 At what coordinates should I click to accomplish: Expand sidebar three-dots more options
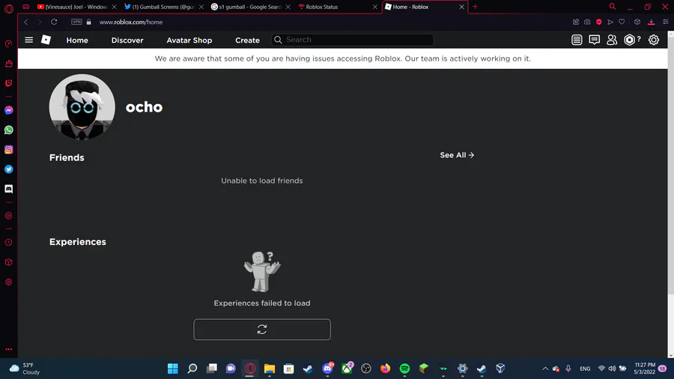pyautogui.click(x=8, y=349)
